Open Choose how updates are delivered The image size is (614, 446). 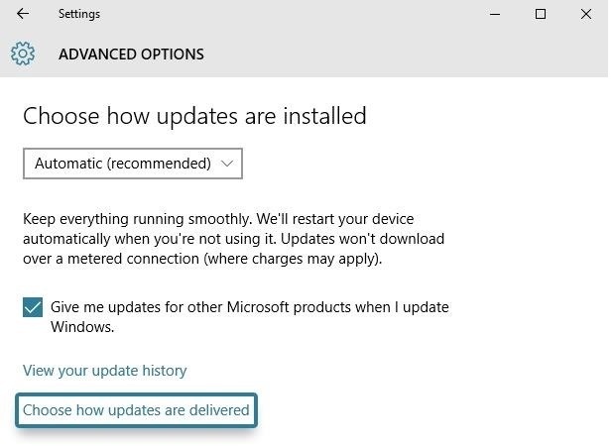[x=136, y=409]
